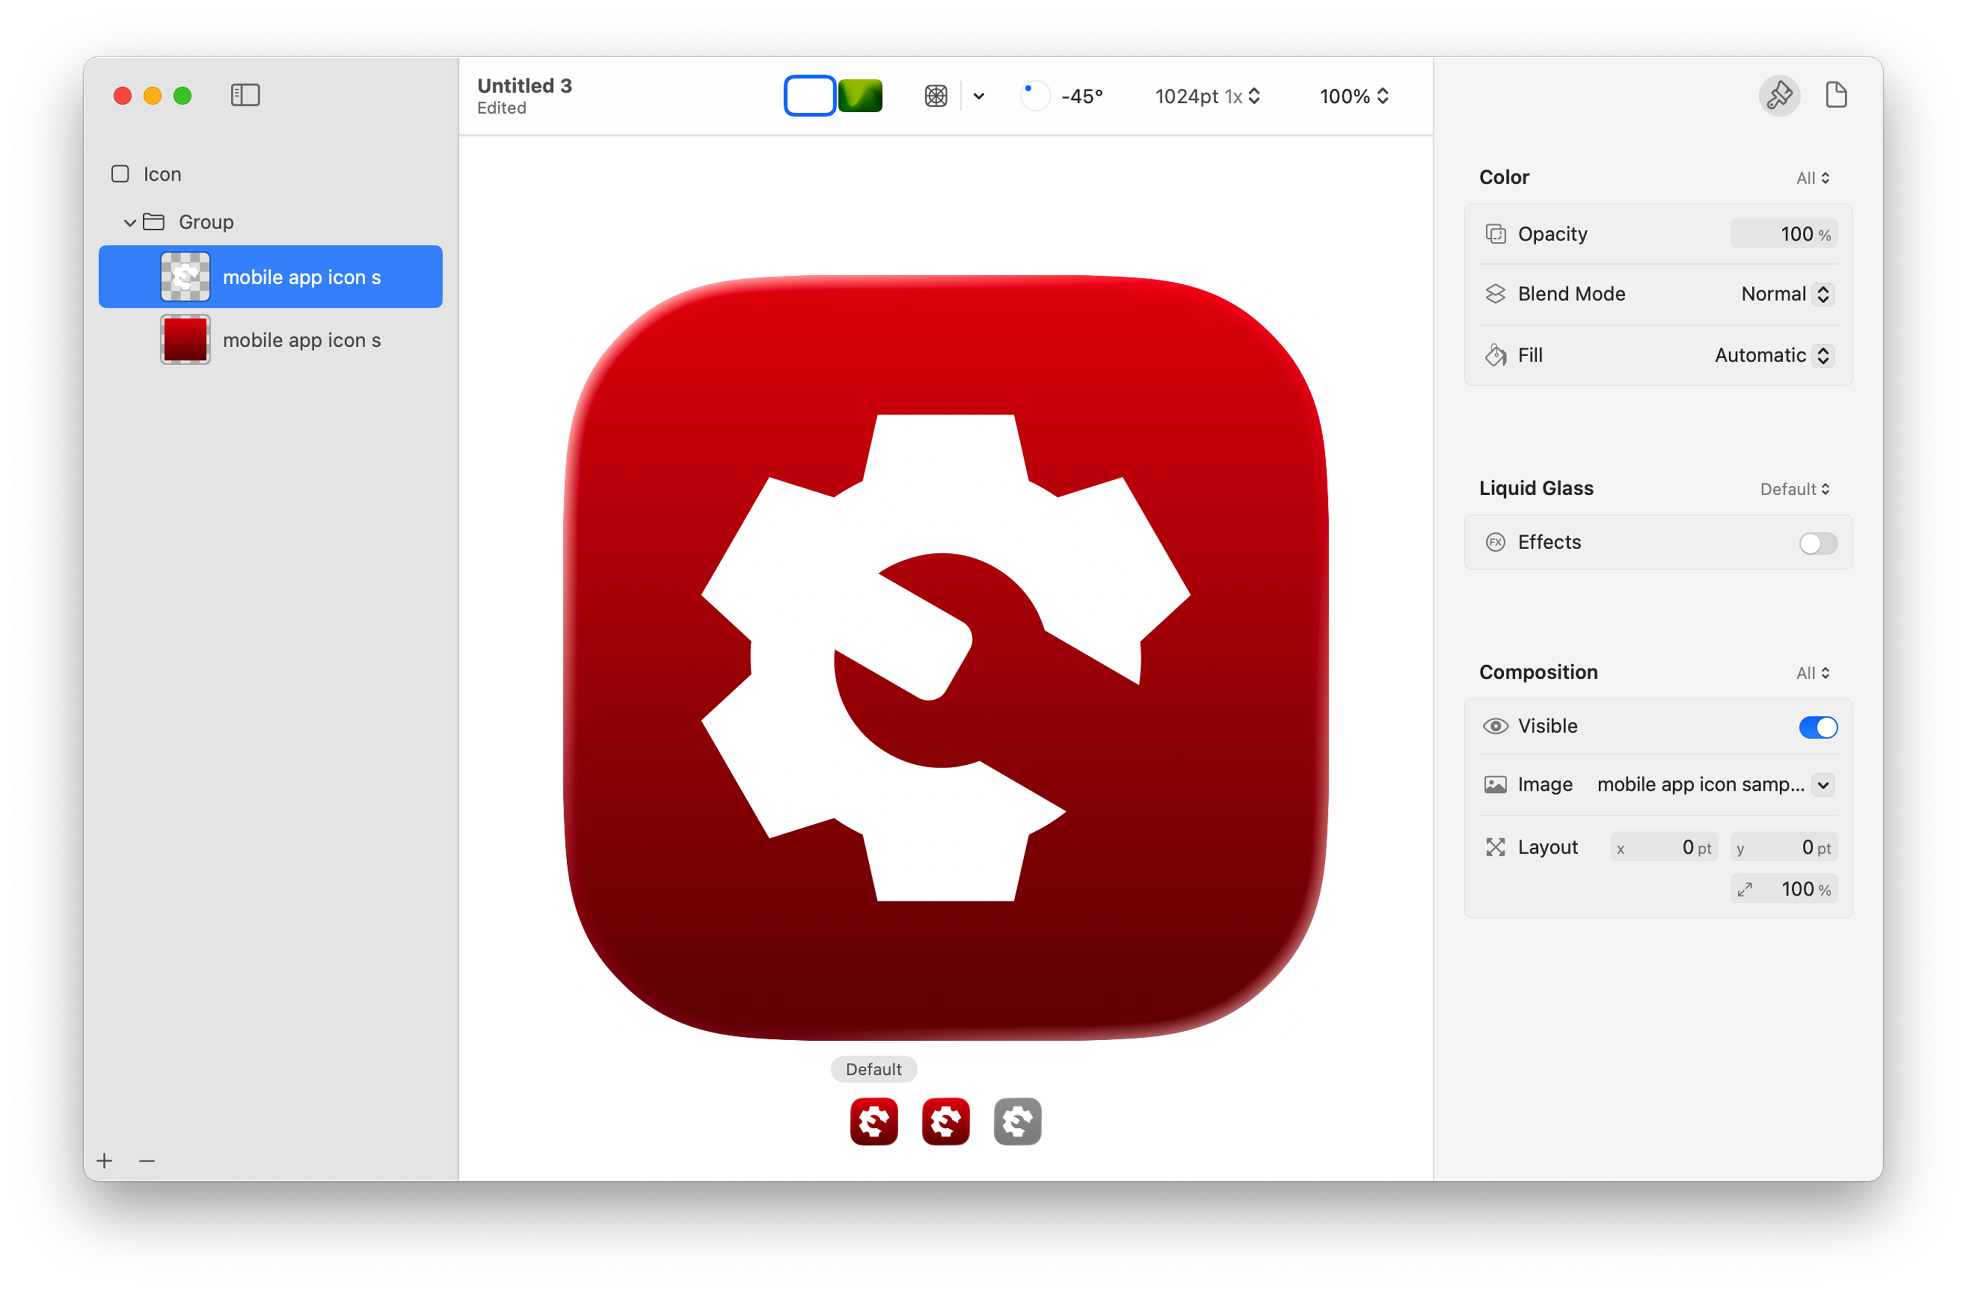Open the document inspector icon

click(1836, 95)
